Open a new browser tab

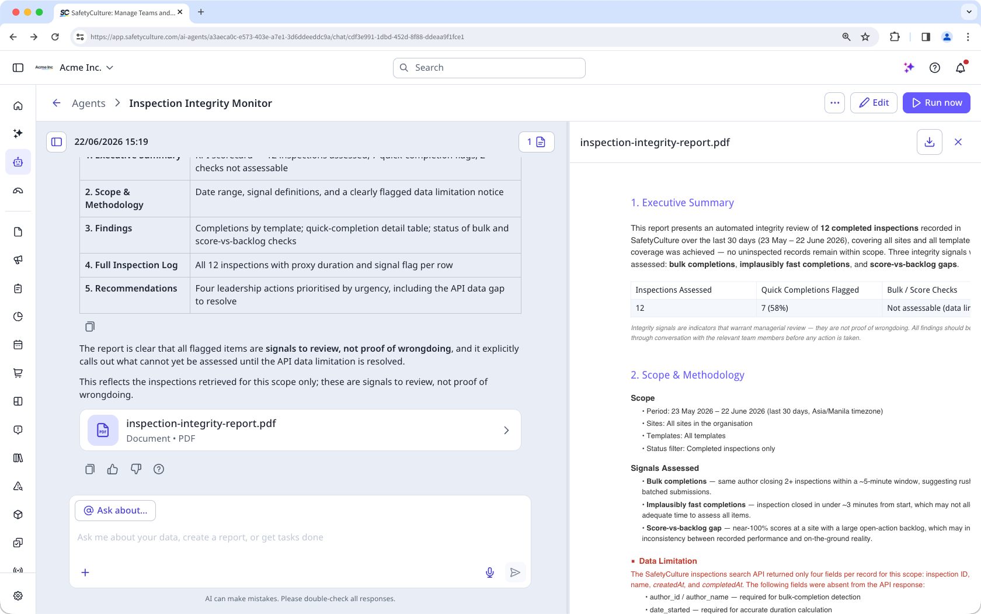(201, 12)
